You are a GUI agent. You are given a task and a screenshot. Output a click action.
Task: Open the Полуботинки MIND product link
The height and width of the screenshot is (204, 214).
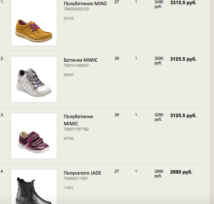85,4
